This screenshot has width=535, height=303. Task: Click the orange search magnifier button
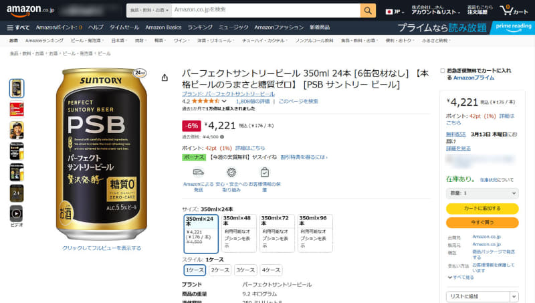[368, 10]
